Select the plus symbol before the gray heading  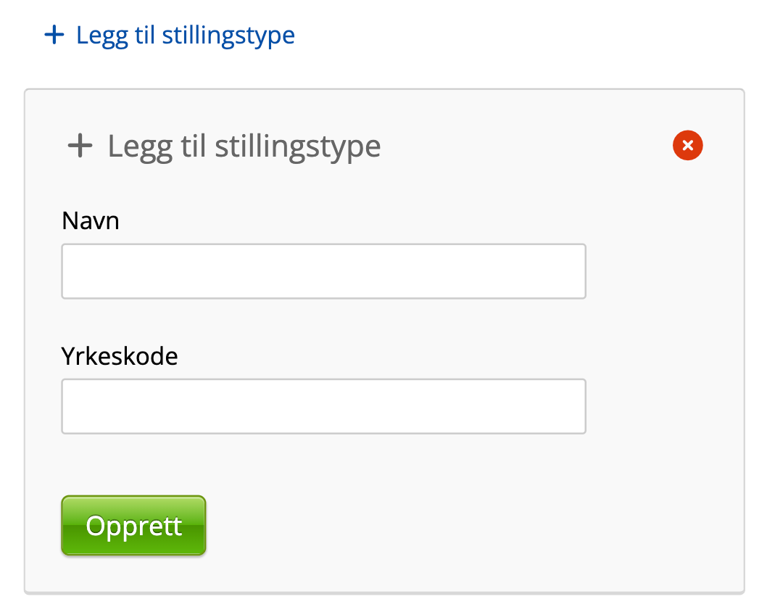80,146
